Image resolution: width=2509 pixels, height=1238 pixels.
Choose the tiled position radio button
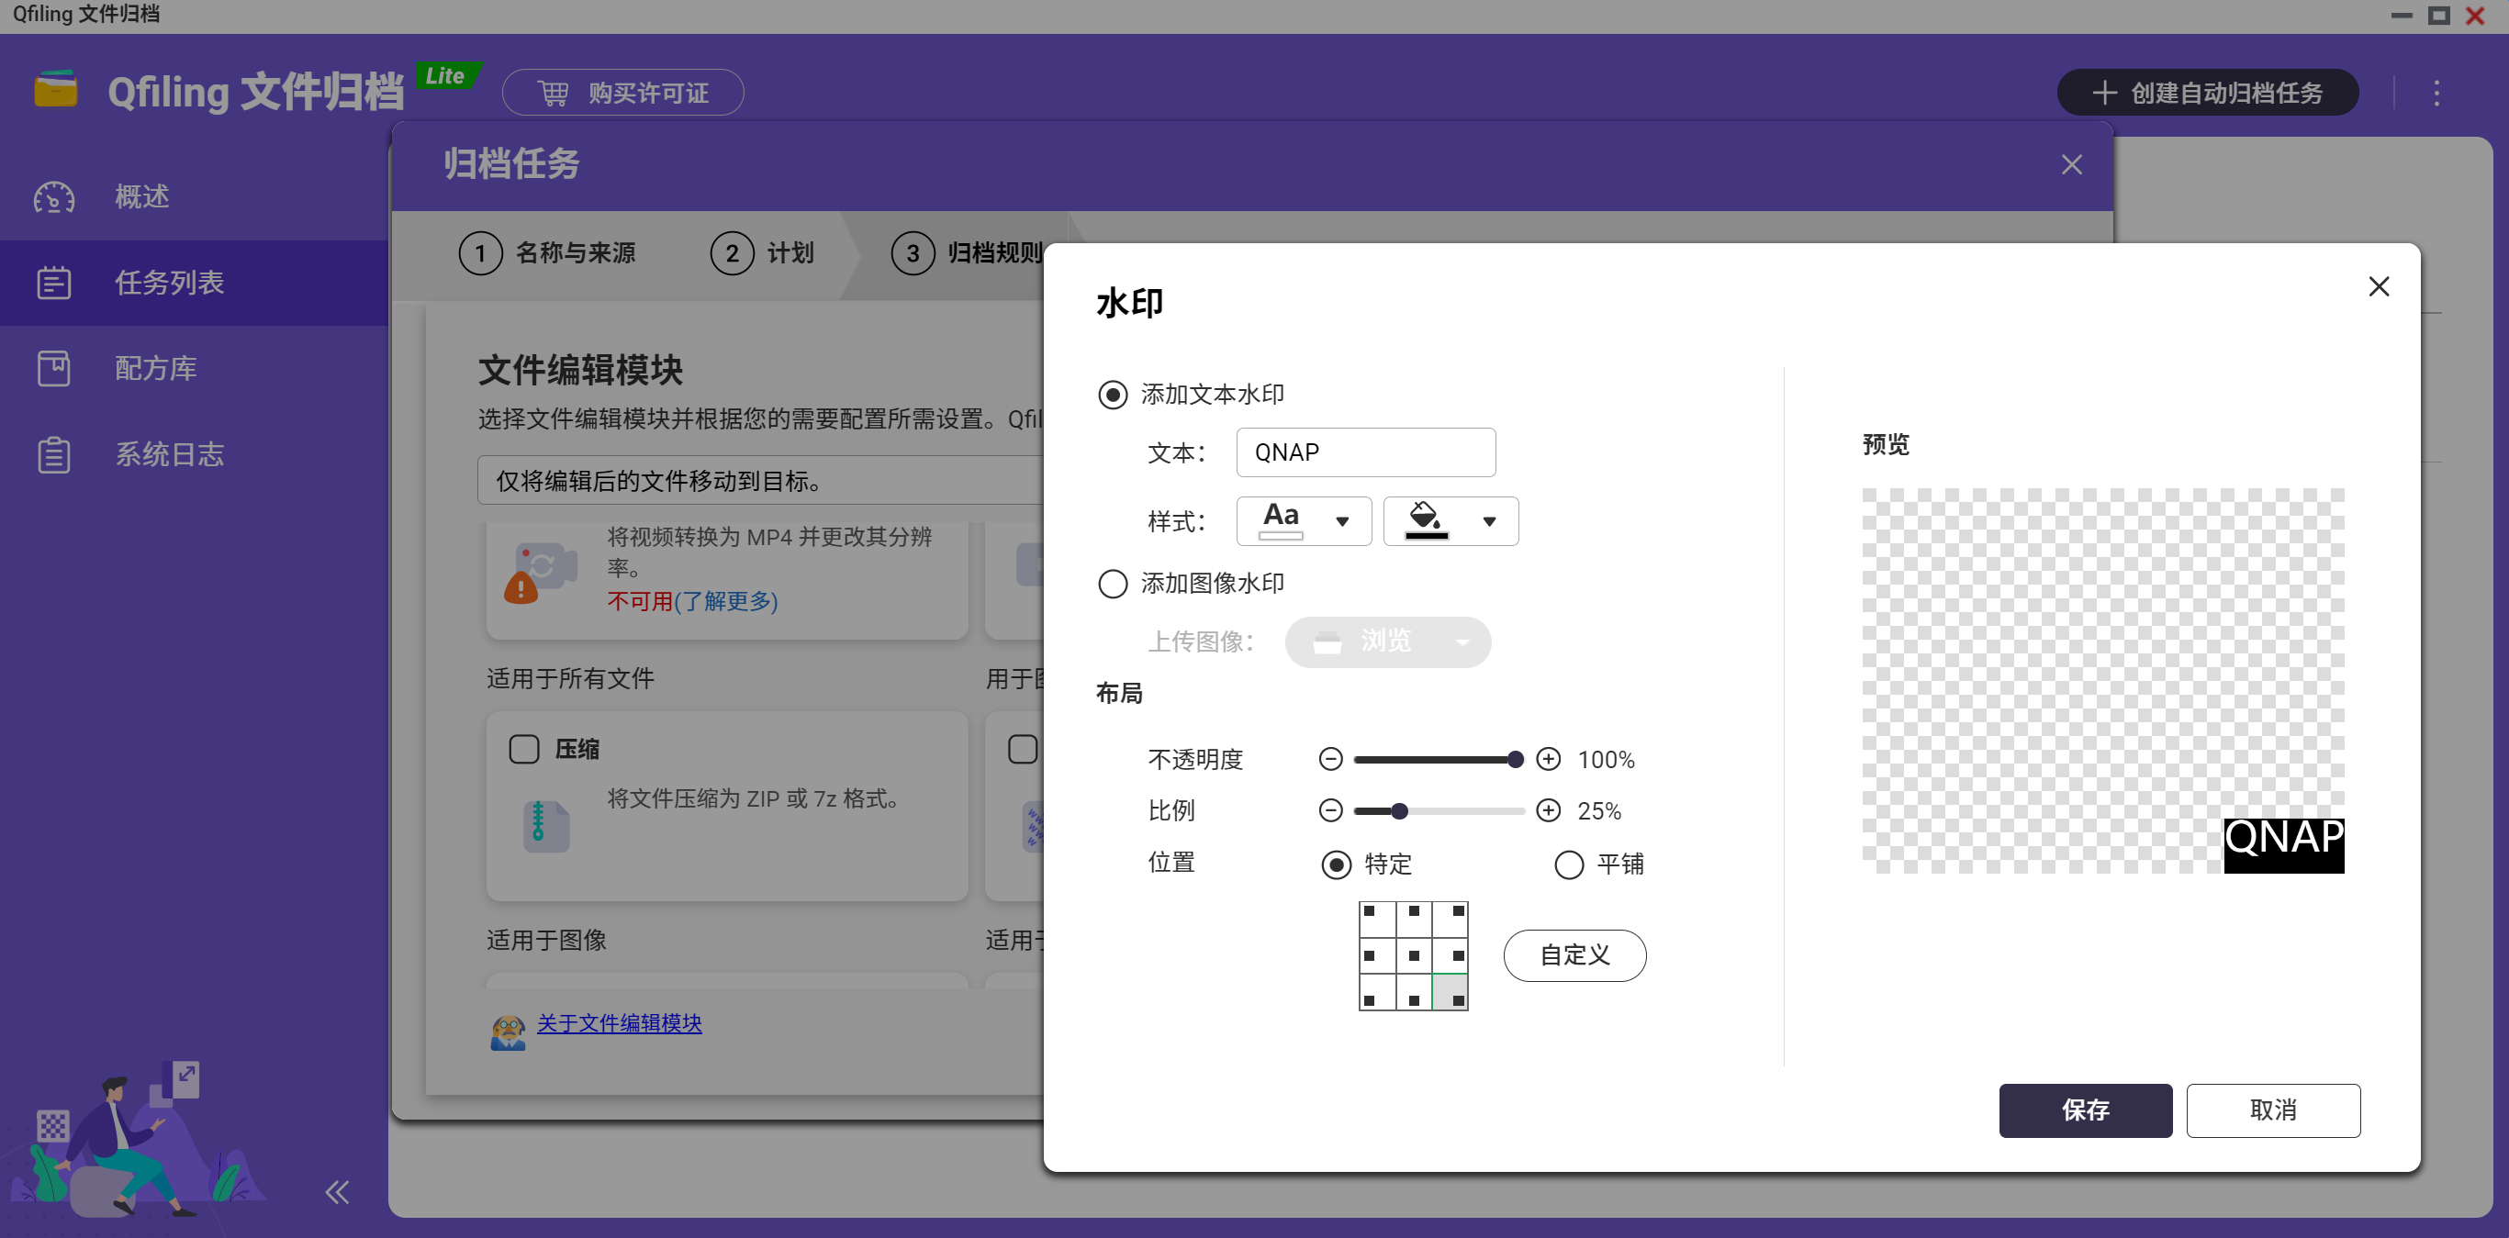(x=1568, y=864)
